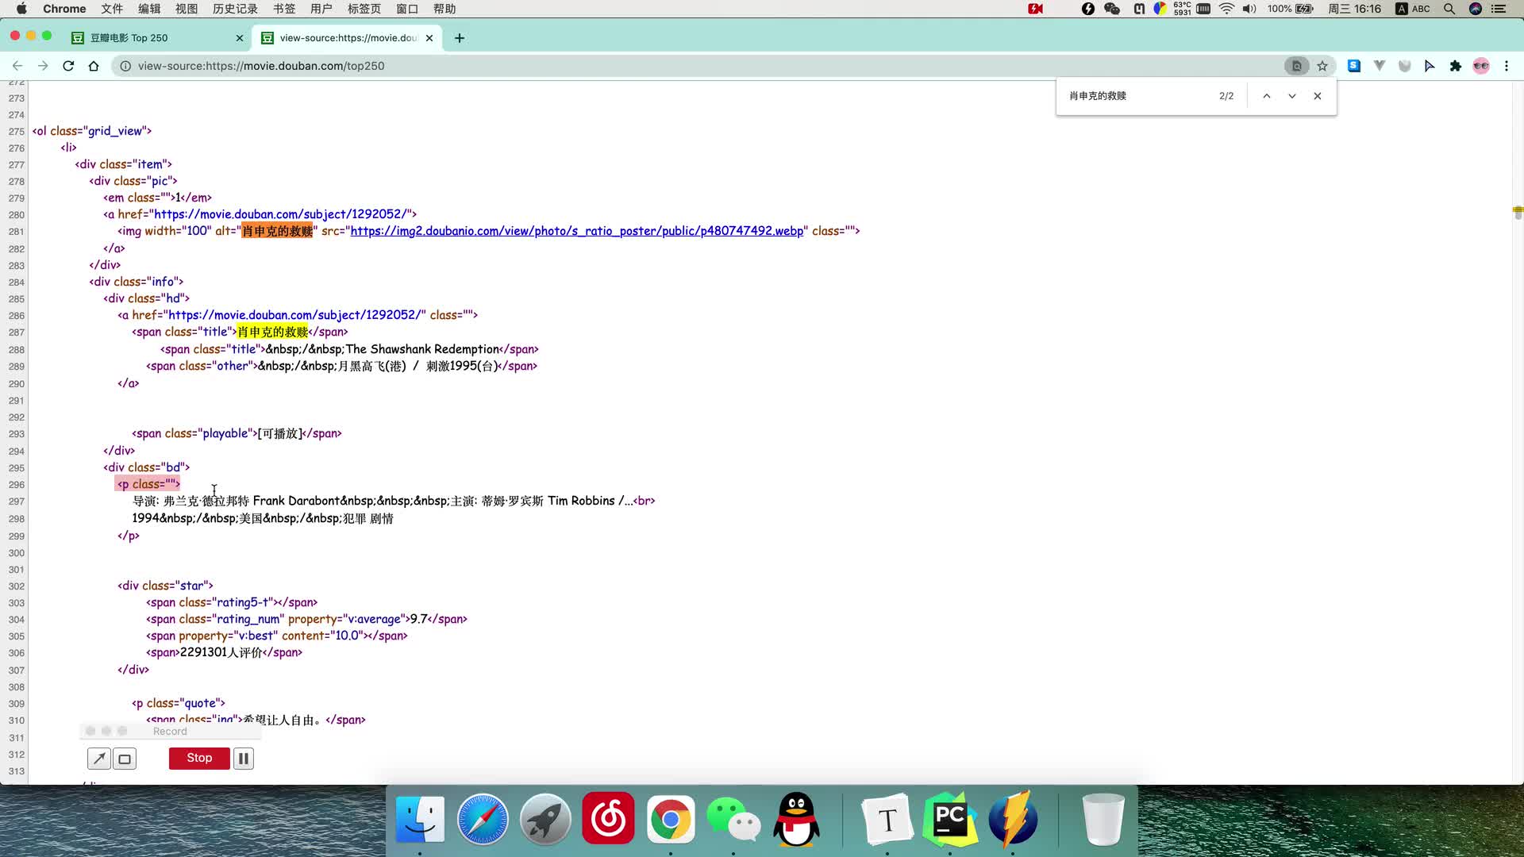The width and height of the screenshot is (1524, 857).
Task: Open NetEase Cloud Music in the Dock
Action: point(608,819)
